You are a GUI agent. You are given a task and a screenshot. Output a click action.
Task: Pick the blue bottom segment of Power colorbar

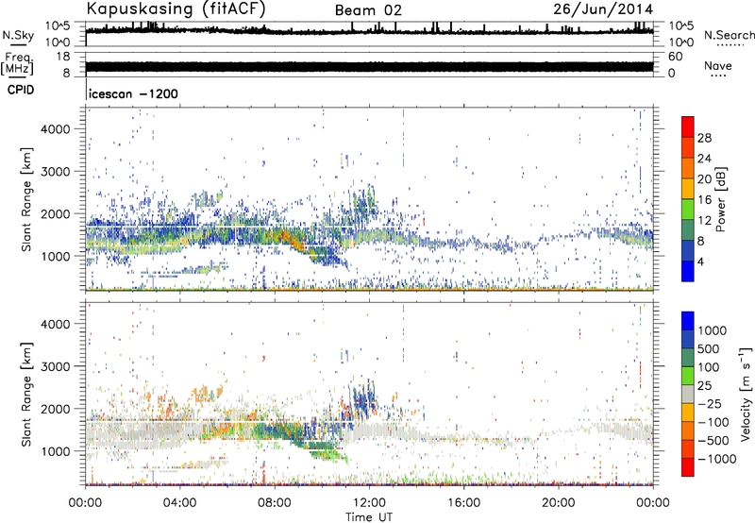click(x=688, y=271)
